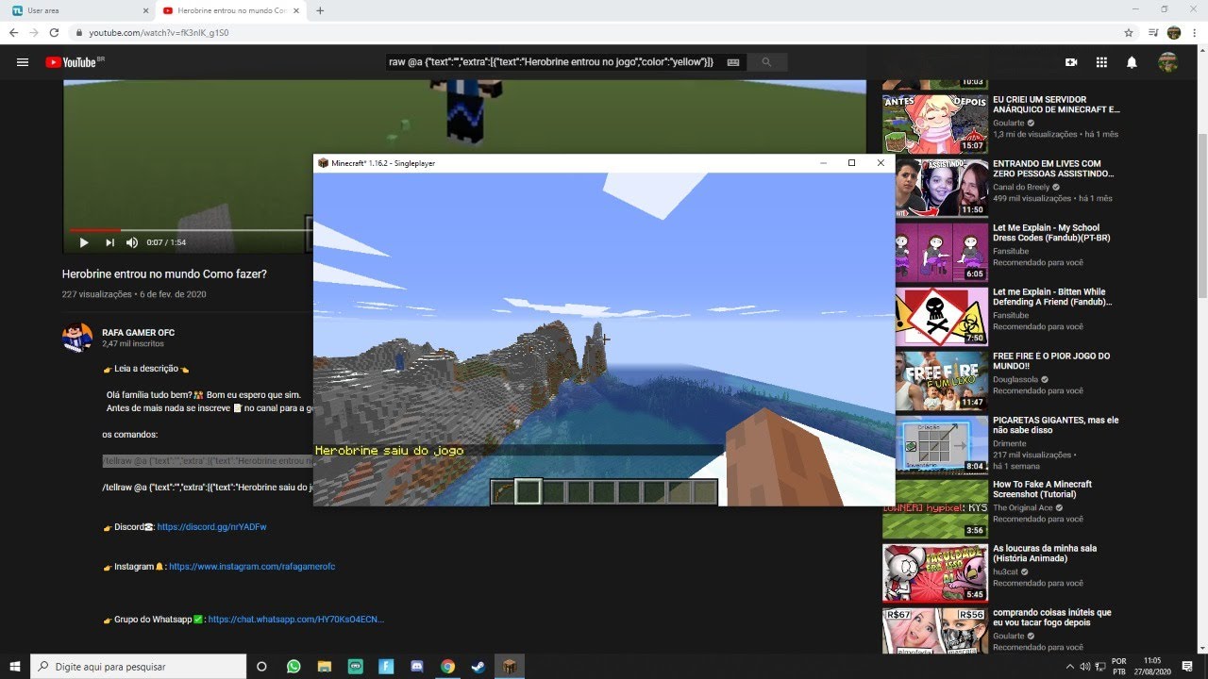The width and height of the screenshot is (1208, 679).
Task: Open the RAFA GAMER OFC channel name
Action: pos(138,333)
